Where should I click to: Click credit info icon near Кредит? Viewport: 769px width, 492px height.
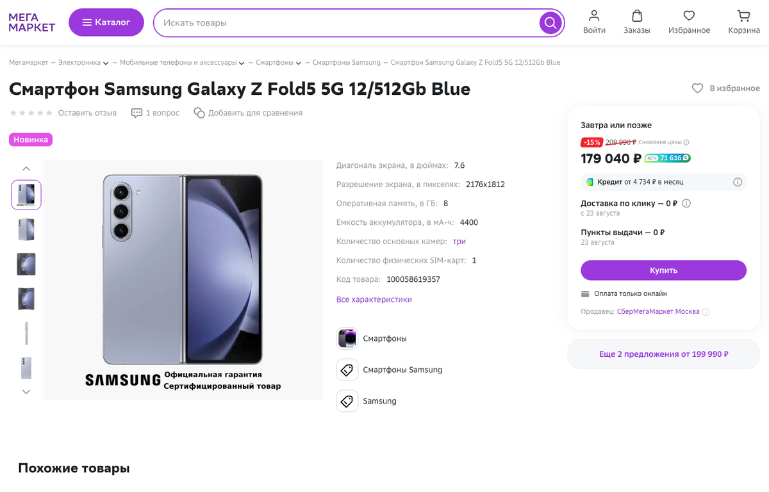click(738, 182)
